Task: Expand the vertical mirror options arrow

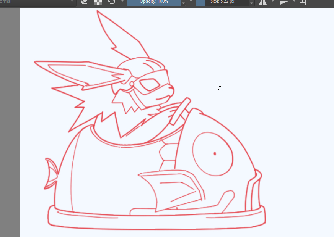Action: coord(293,2)
